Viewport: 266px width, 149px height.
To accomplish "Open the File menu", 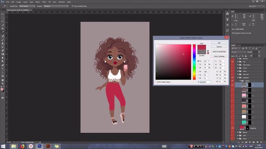I will click(8, 2).
